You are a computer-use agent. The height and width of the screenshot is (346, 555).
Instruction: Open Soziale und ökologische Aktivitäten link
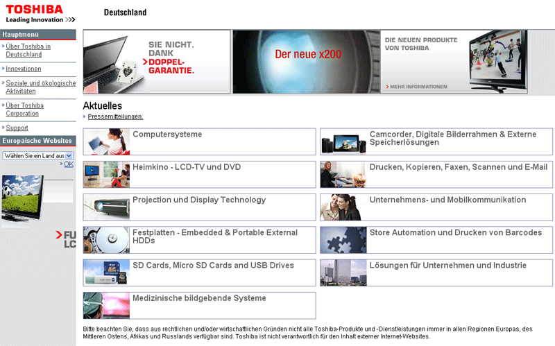pos(40,87)
